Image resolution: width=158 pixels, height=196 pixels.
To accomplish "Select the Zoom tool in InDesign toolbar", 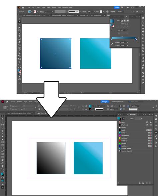I will (2, 169).
